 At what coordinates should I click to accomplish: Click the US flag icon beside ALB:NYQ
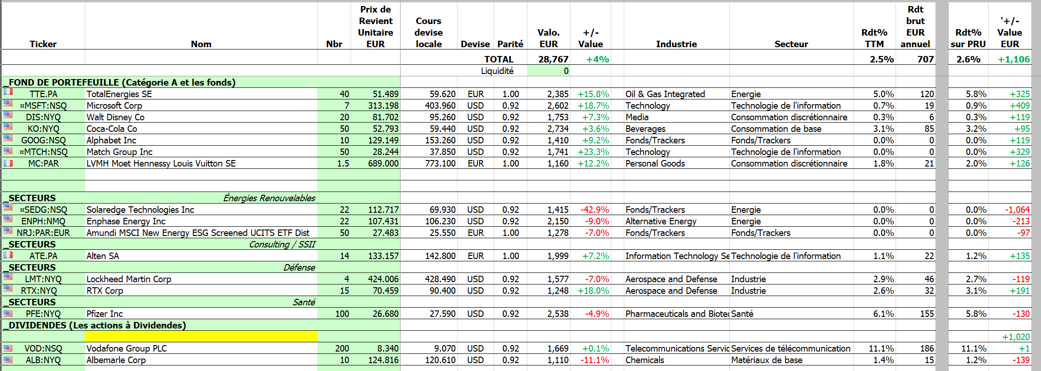[8, 359]
